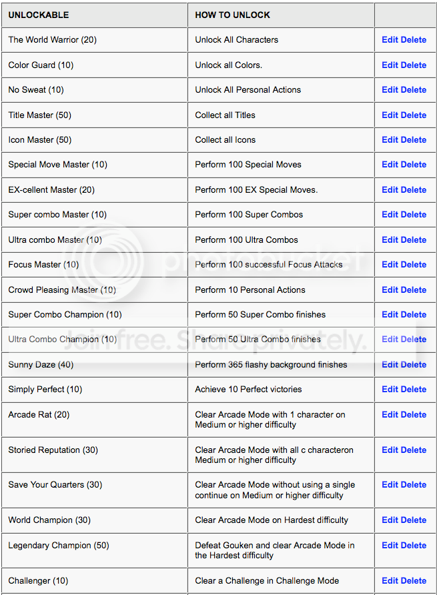Delete Super Combo Champion entry
The height and width of the screenshot is (595, 437).
[x=414, y=315]
